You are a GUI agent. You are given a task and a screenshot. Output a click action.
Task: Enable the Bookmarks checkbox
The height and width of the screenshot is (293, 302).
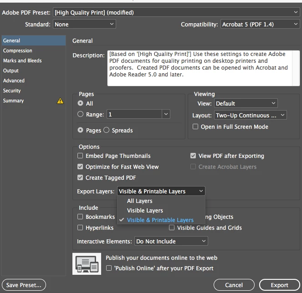[x=80, y=217]
